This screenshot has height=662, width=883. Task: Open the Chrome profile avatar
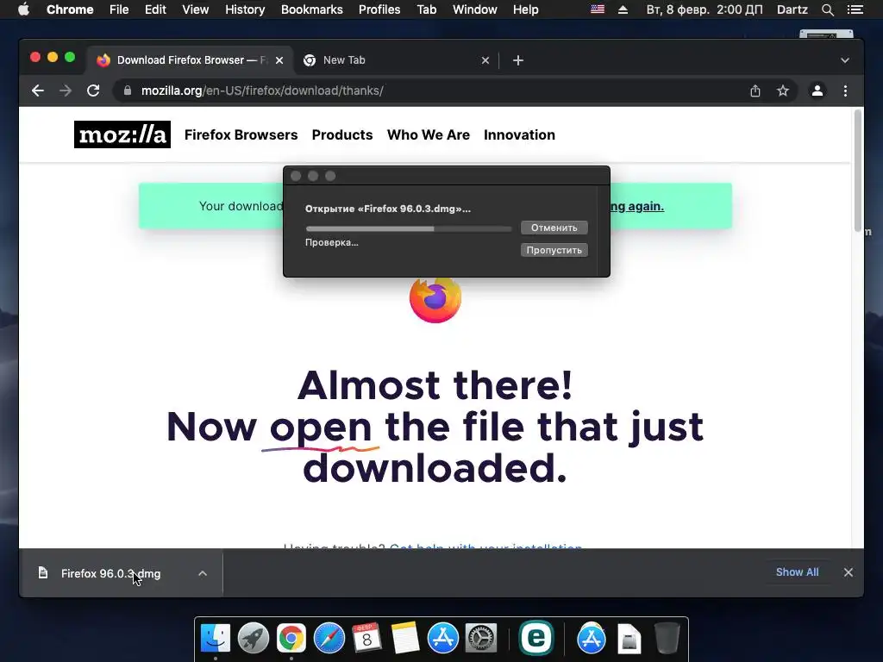(817, 91)
